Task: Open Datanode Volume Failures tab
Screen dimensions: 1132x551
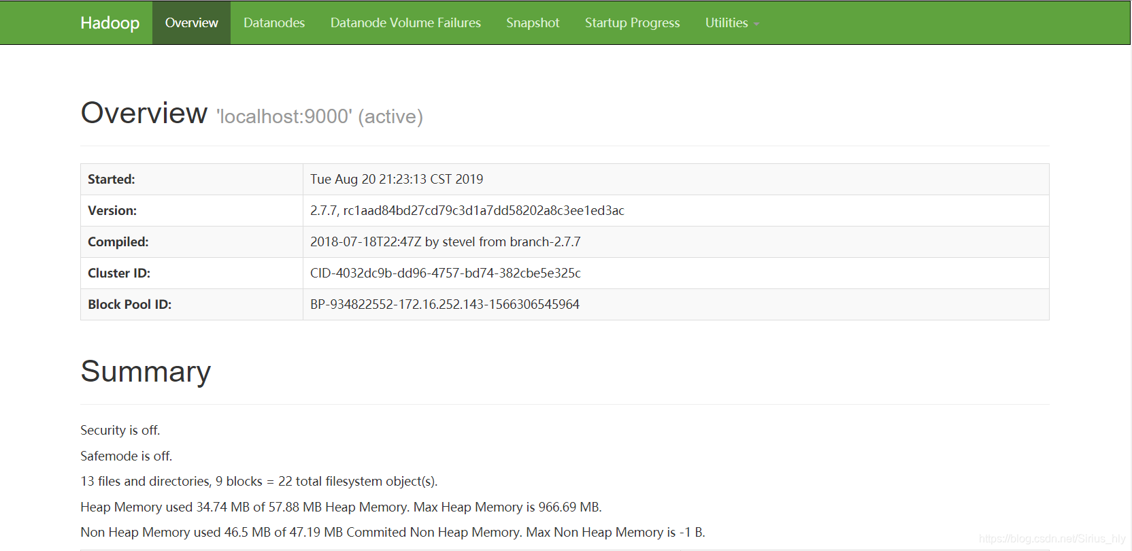Action: (405, 22)
